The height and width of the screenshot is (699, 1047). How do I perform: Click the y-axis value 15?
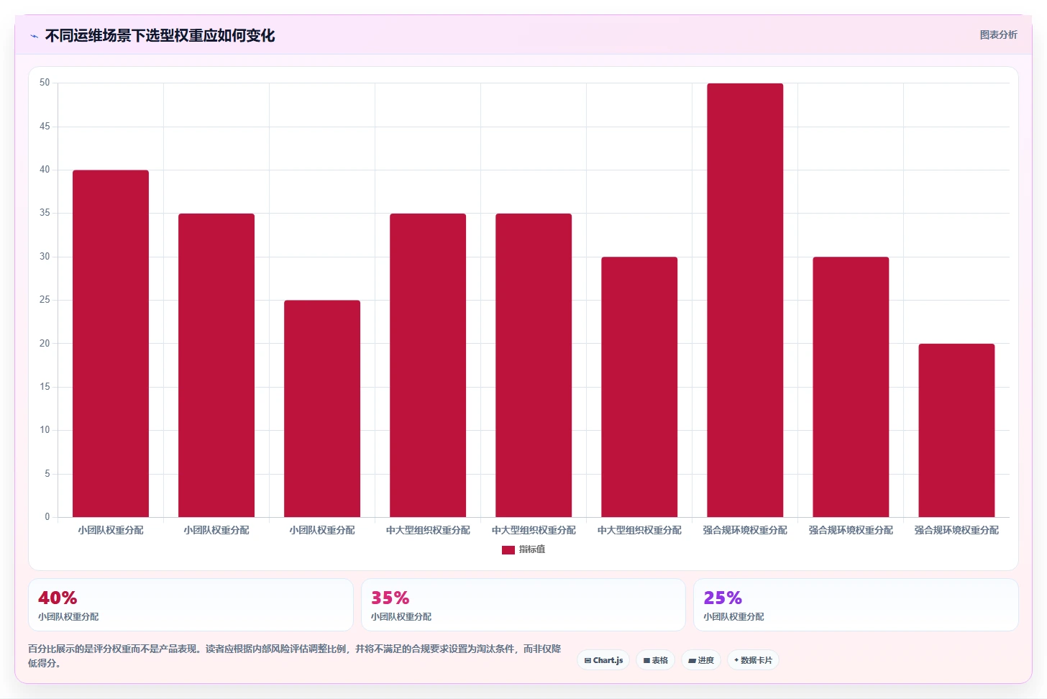45,387
